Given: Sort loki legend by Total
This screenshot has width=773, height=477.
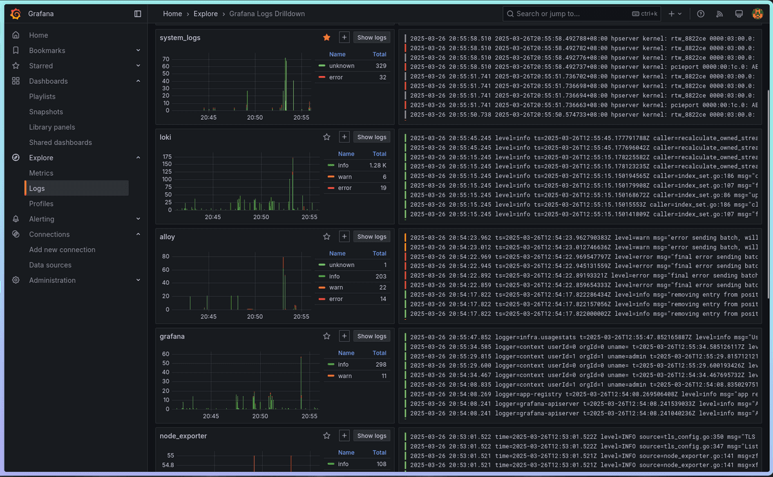Looking at the screenshot, I should click(x=379, y=154).
